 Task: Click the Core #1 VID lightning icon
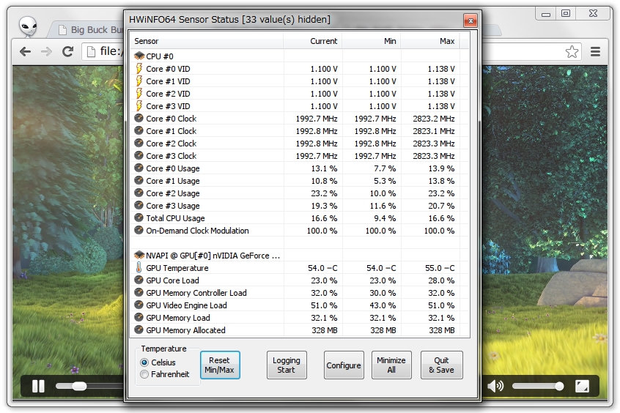(139, 81)
